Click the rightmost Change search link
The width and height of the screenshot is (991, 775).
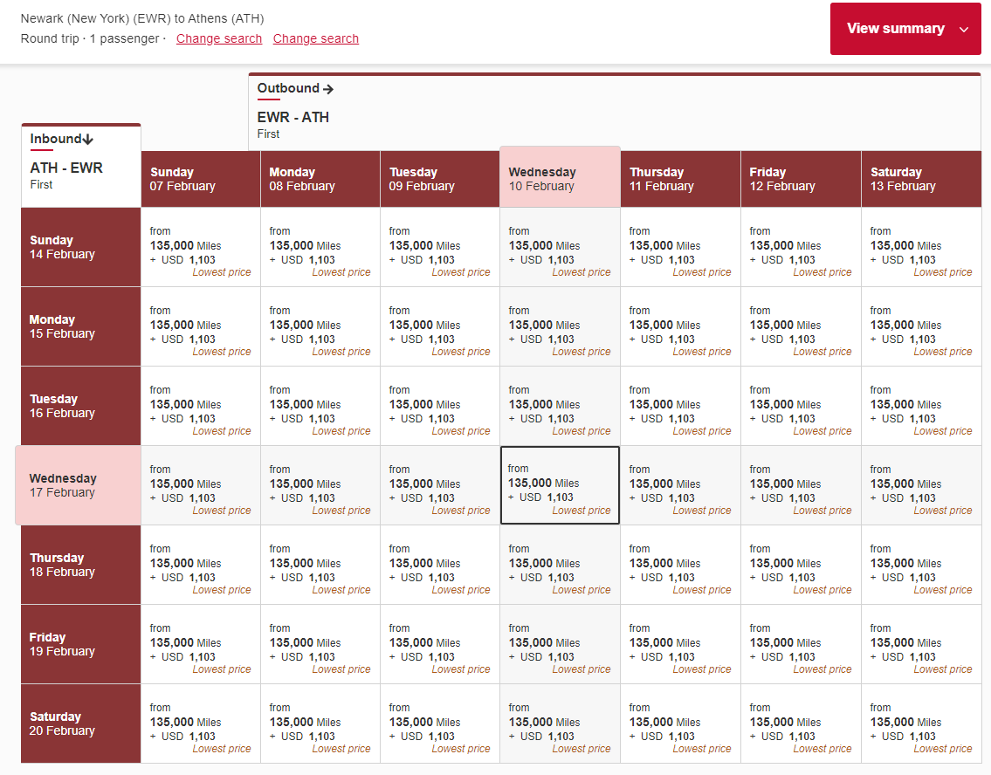pos(316,38)
